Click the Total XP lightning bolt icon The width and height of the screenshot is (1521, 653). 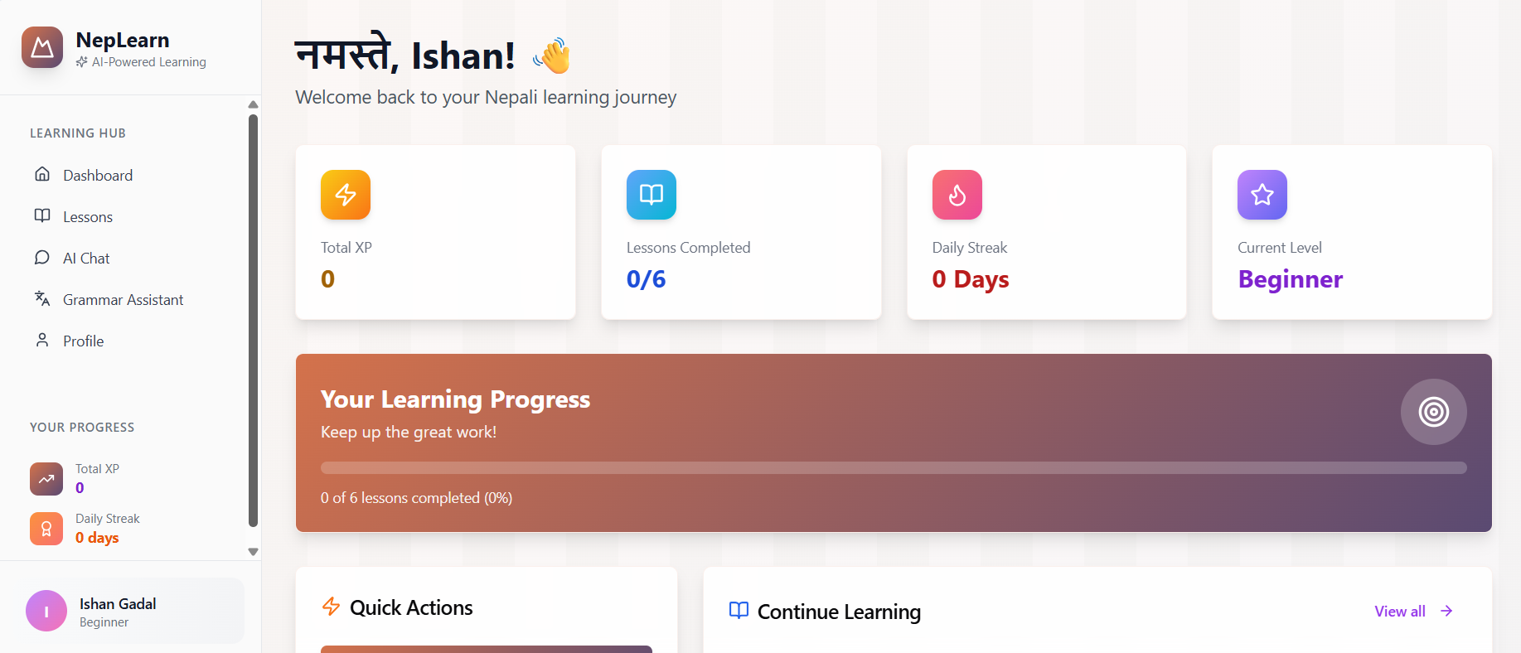[346, 195]
